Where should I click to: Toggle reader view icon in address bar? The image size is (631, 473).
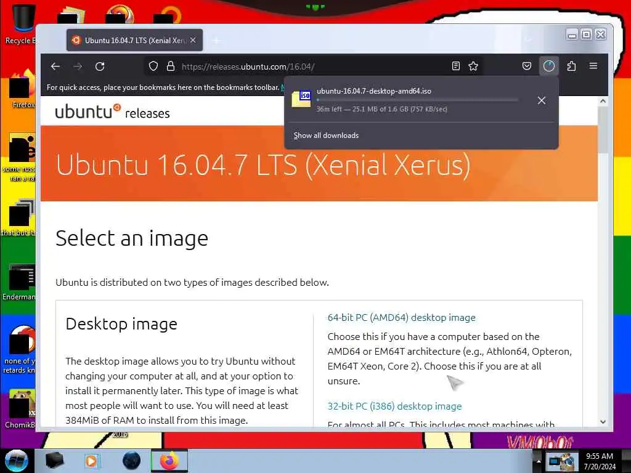pyautogui.click(x=455, y=67)
